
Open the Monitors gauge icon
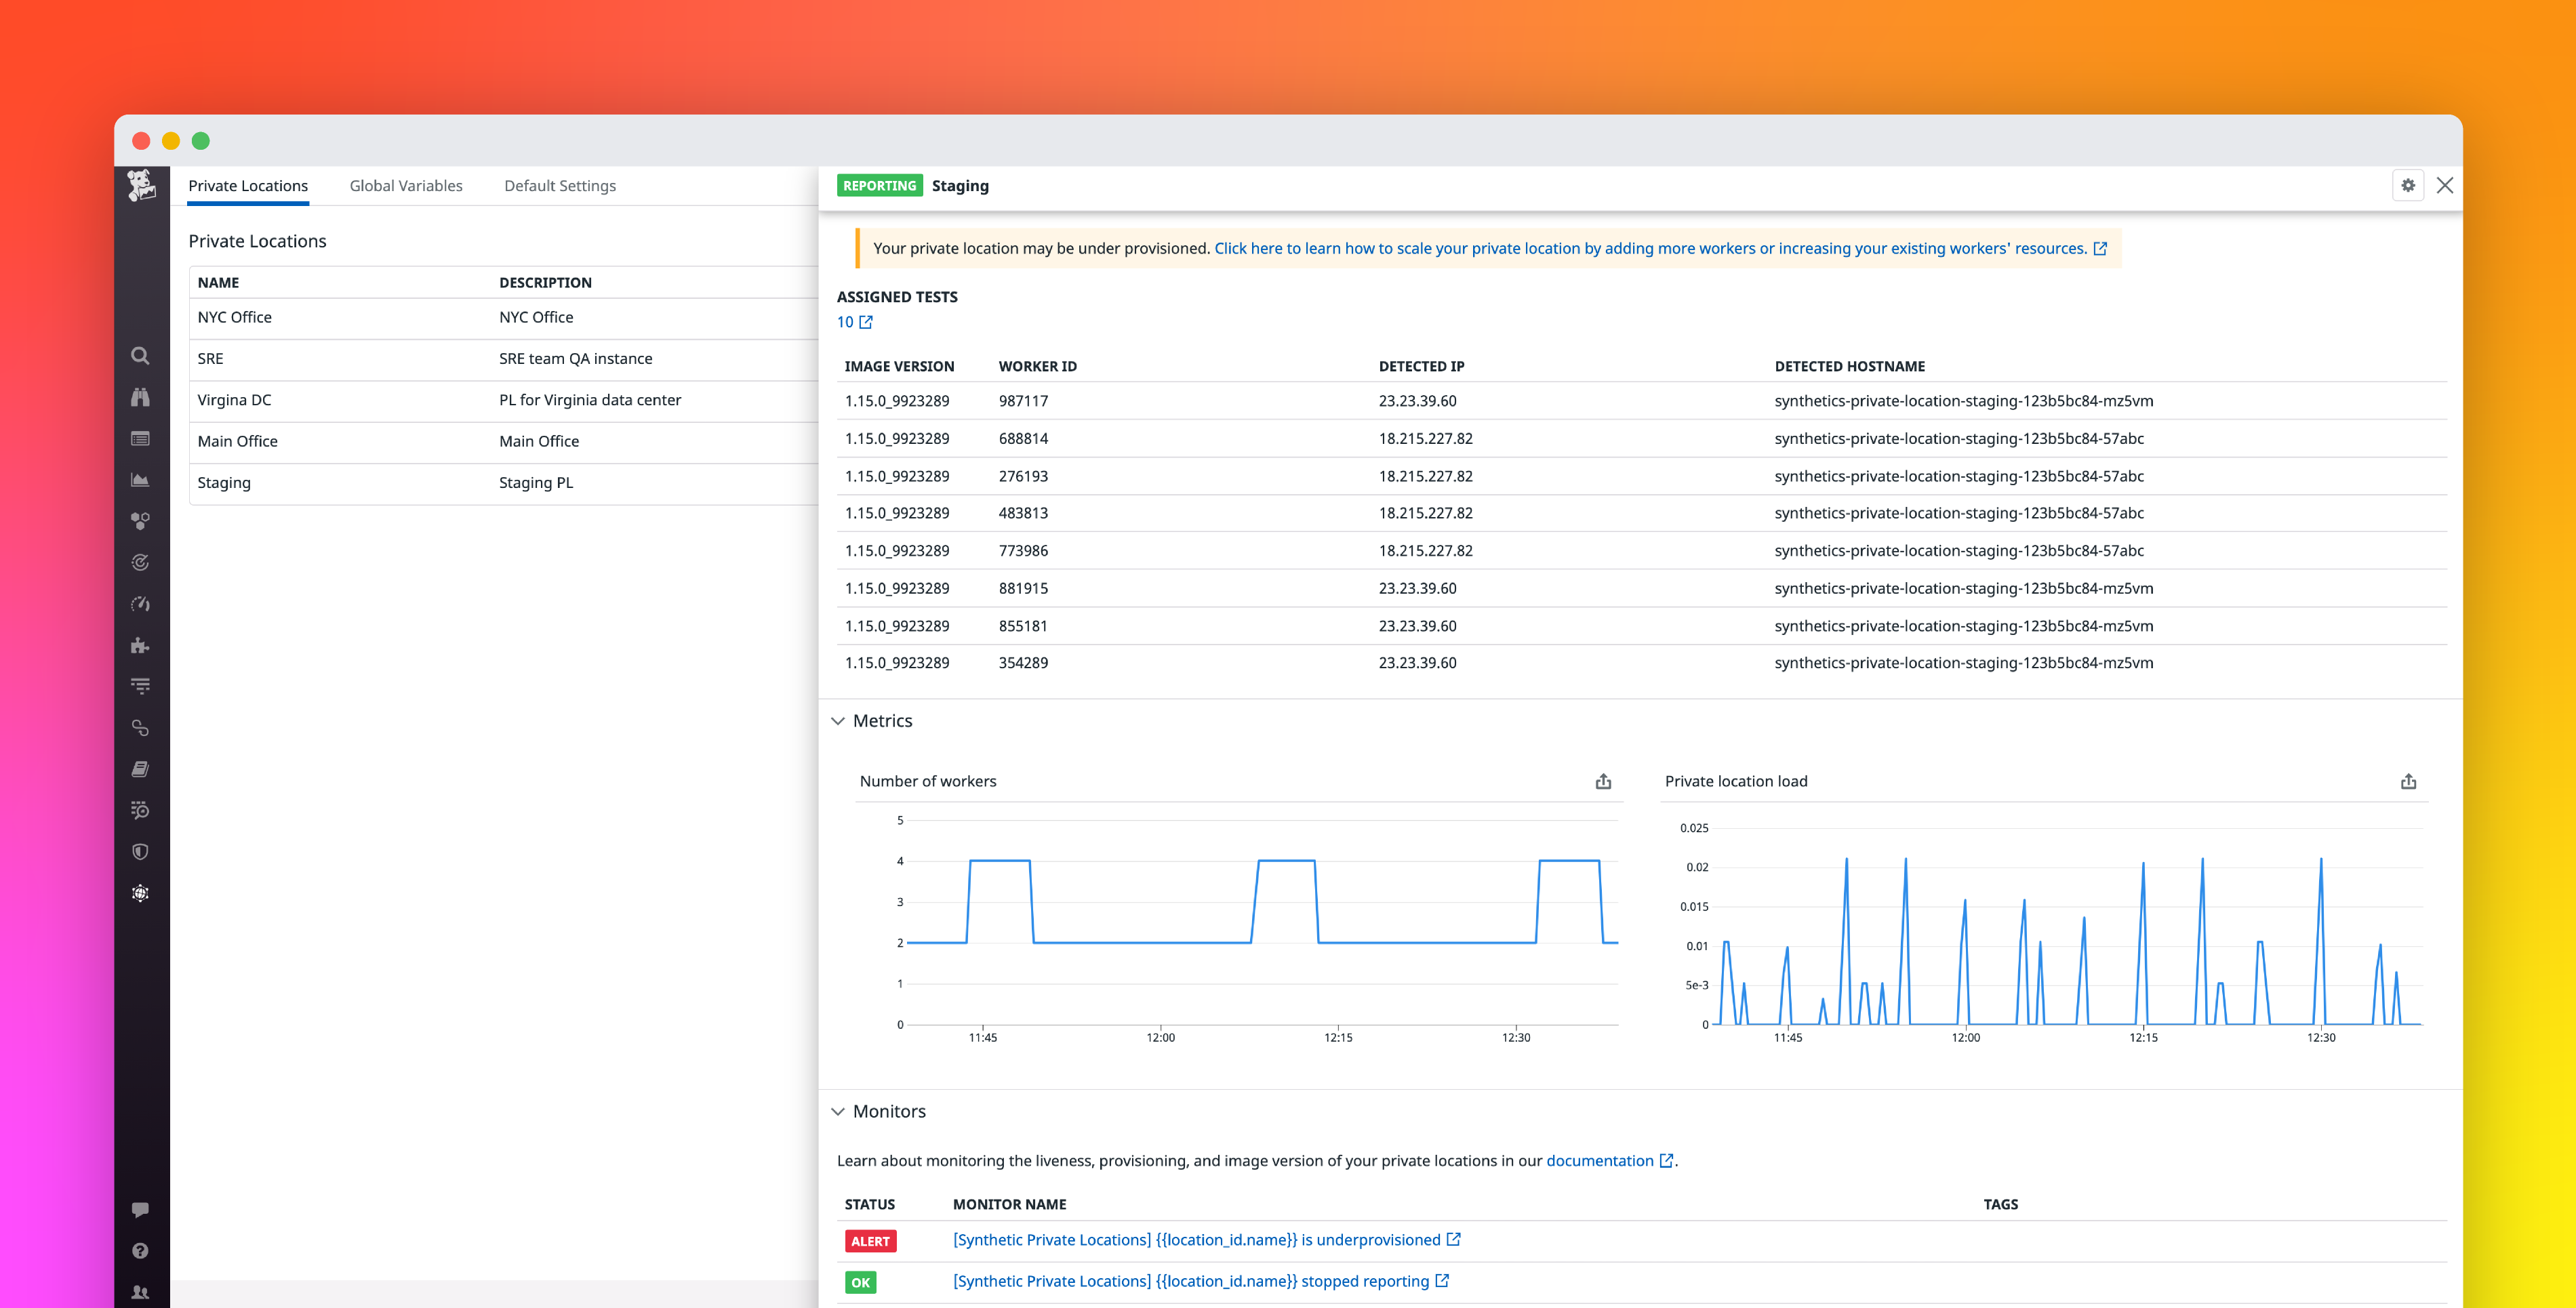tap(140, 603)
